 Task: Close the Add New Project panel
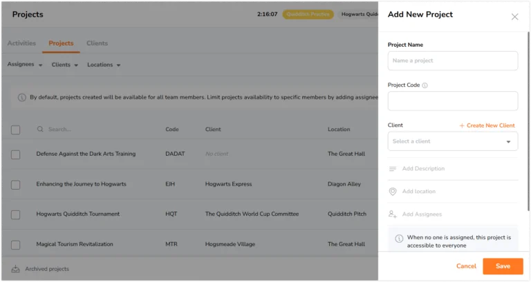[x=514, y=17]
